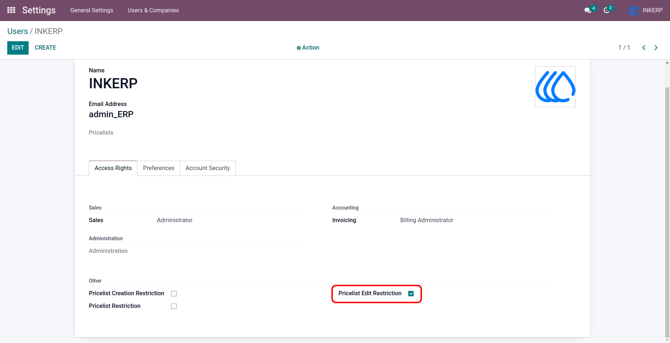Open the activities clock icon

[607, 10]
